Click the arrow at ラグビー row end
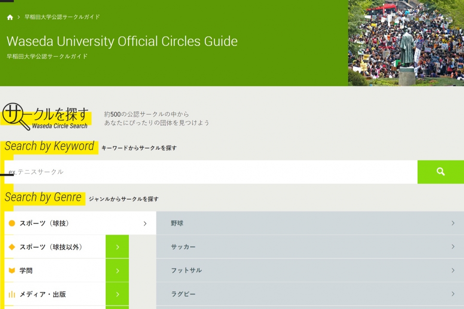Screen dimensions: 464x309 tap(453, 294)
